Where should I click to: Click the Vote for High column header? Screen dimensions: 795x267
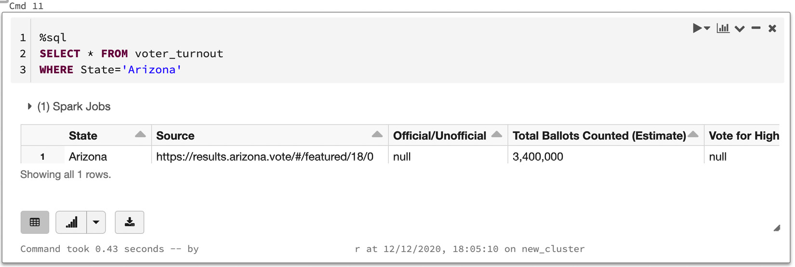tap(743, 136)
